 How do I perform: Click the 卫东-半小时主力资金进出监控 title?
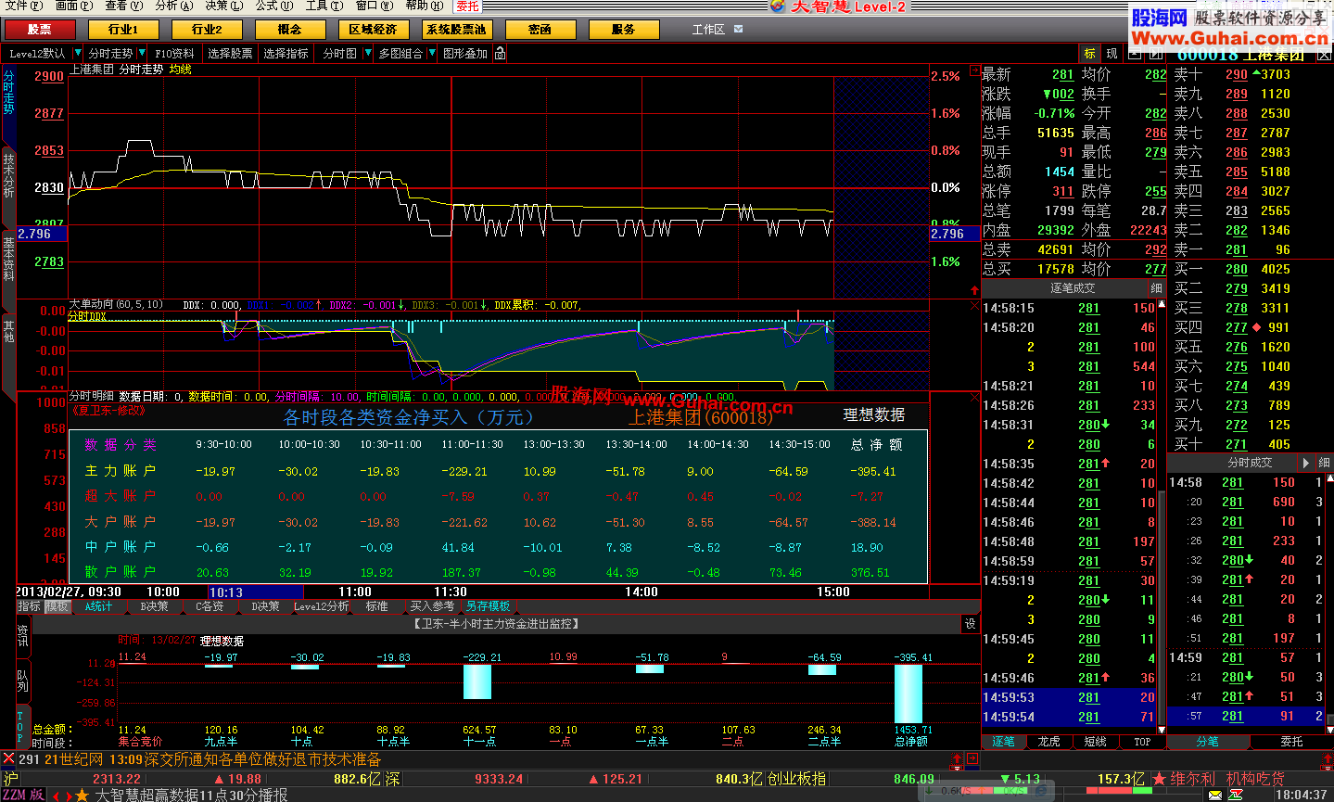[497, 624]
